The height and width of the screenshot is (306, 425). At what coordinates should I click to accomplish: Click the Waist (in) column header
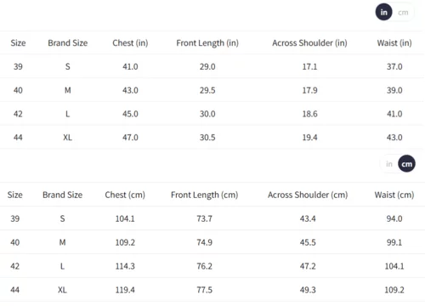(x=394, y=43)
